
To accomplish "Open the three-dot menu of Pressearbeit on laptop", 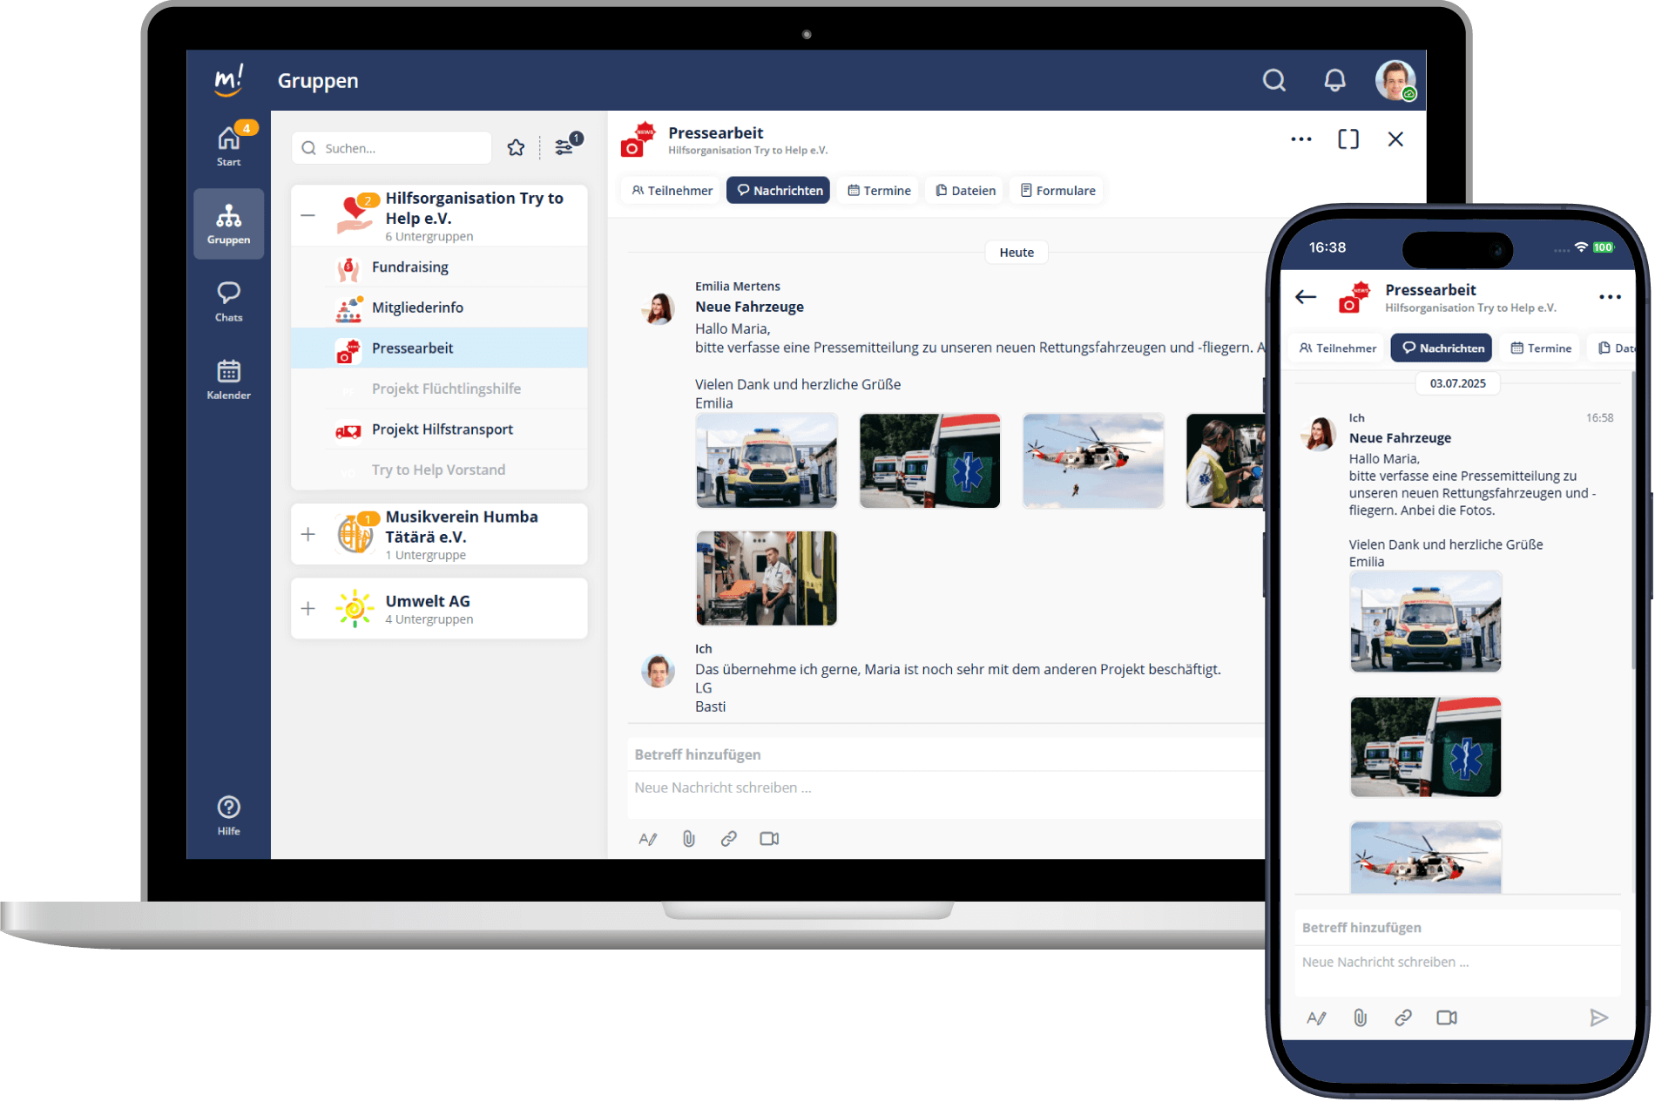I will [1300, 139].
